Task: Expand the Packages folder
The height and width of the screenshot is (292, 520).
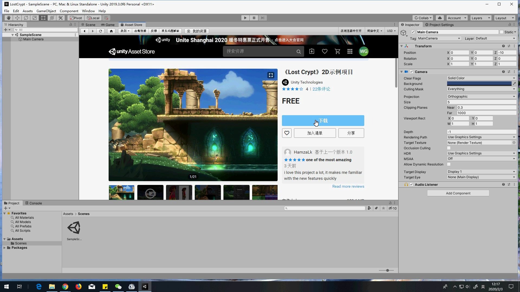Action: tap(4, 248)
